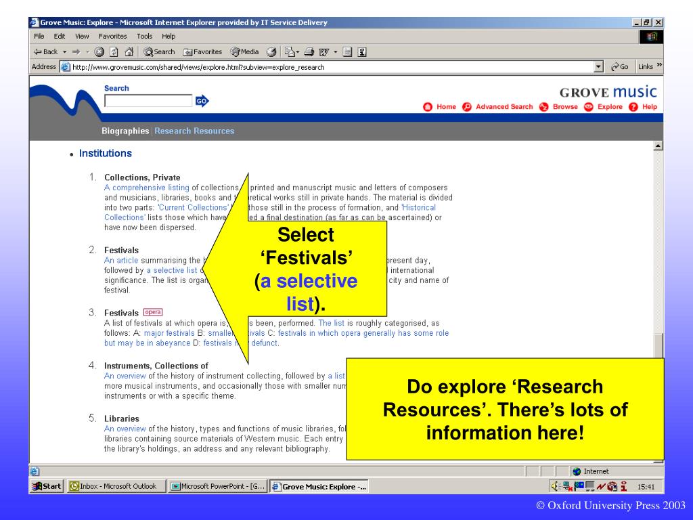The image size is (693, 520).
Task: Expand the Links toolbar chevron
Action: 659,66
